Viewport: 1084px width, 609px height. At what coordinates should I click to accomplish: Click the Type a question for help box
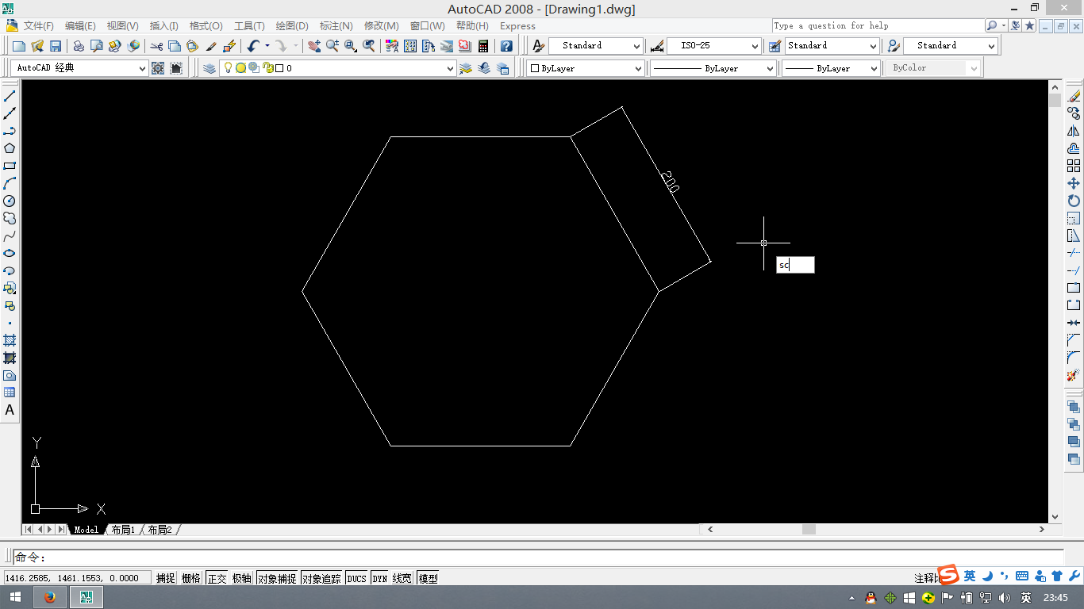click(877, 25)
